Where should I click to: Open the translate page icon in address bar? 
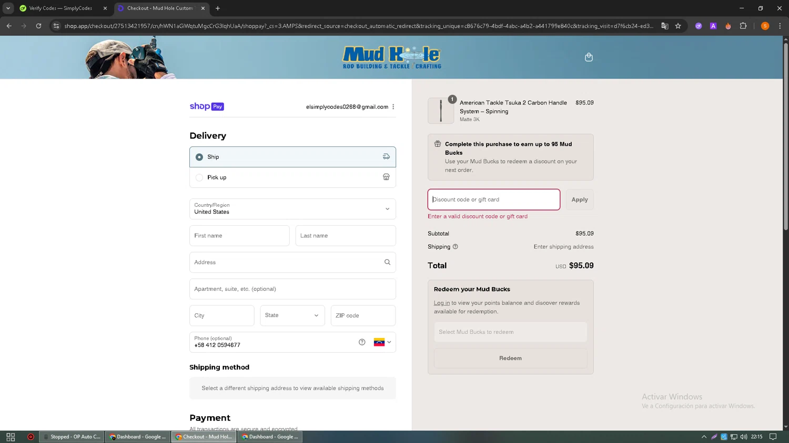coord(665,26)
